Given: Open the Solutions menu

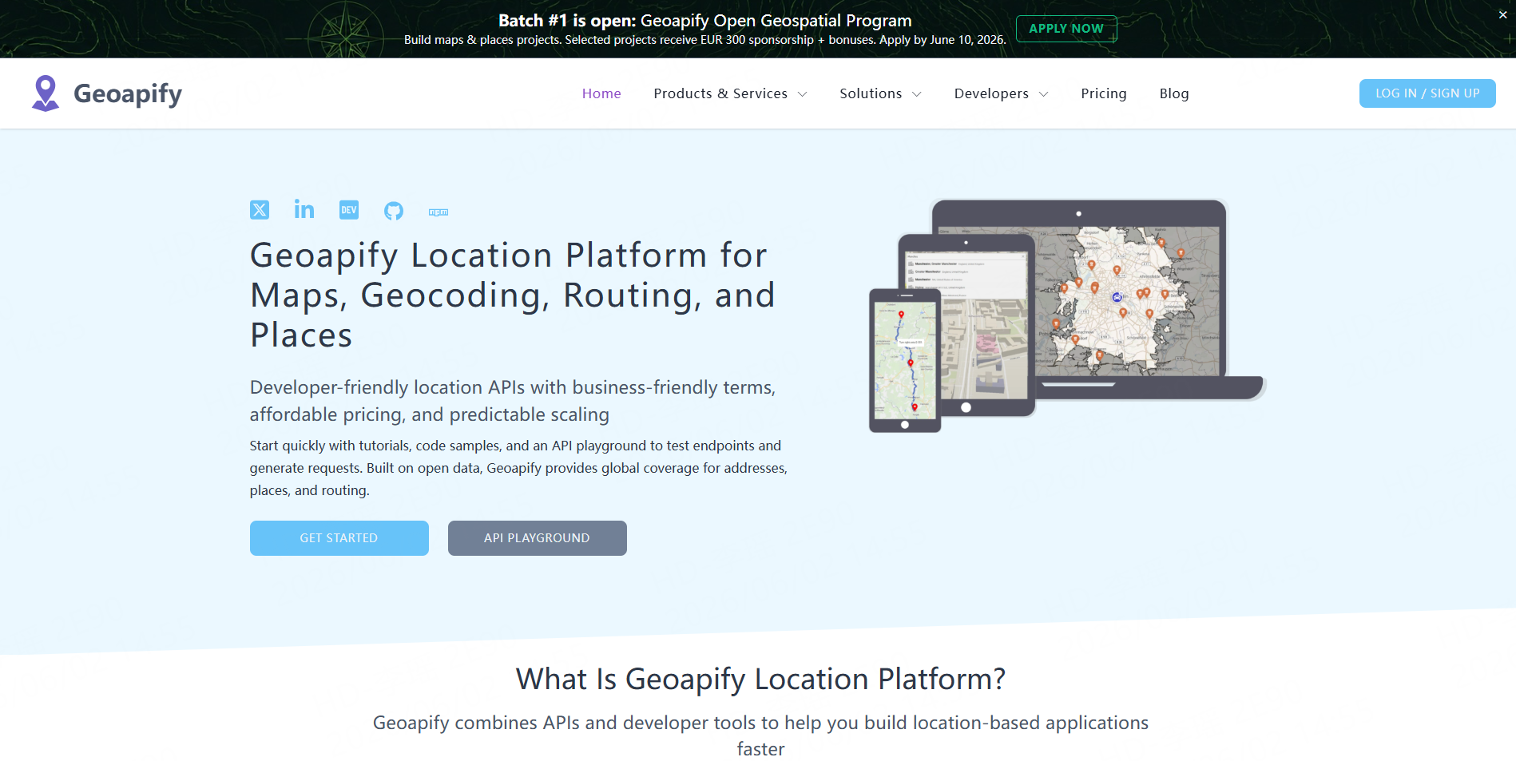Looking at the screenshot, I should 871,93.
